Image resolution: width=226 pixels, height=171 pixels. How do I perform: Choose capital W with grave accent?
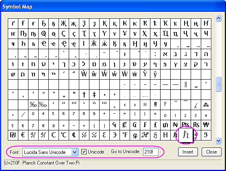coord(84,74)
